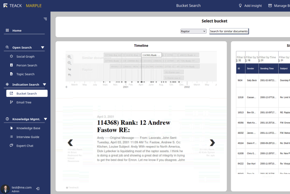Viewport: 290px width, 194px height.
Task: Open Interview Guide page
Action: point(28,137)
